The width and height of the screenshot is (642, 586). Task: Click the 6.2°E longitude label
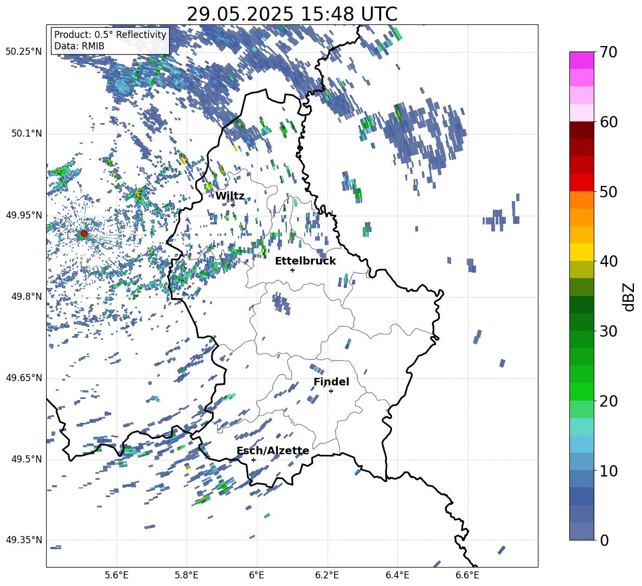click(x=327, y=575)
